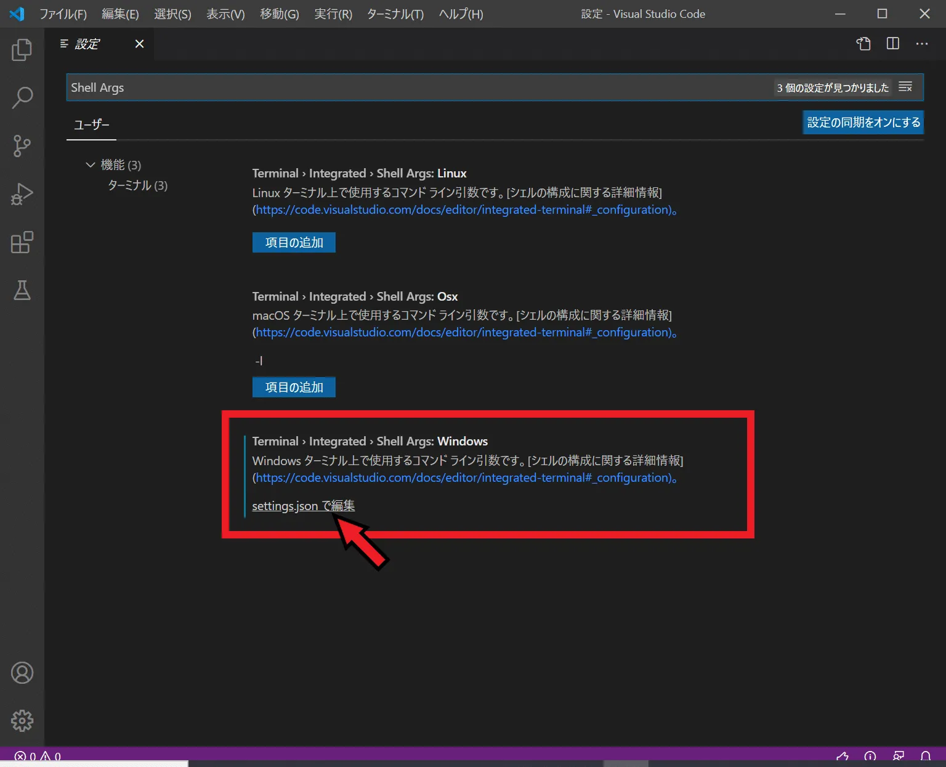Open the ターミナル(T) menu
The image size is (946, 767).
395,14
